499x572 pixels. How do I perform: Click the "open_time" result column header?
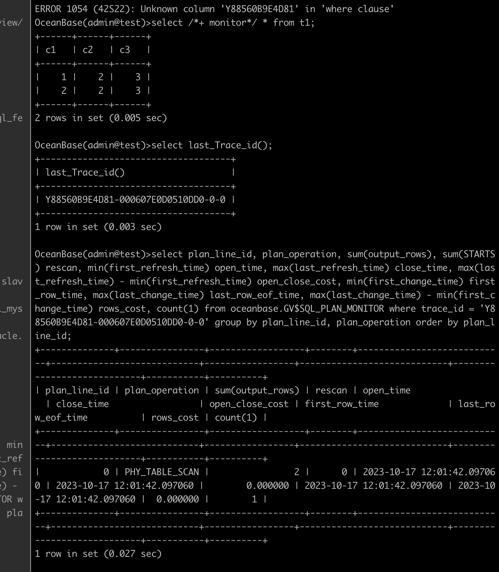pos(387,390)
